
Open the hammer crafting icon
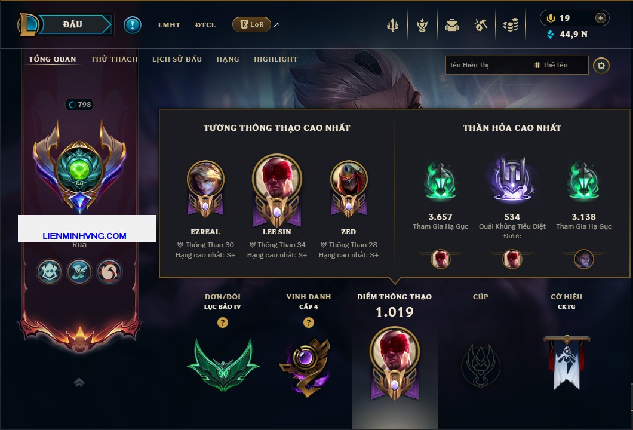[481, 26]
